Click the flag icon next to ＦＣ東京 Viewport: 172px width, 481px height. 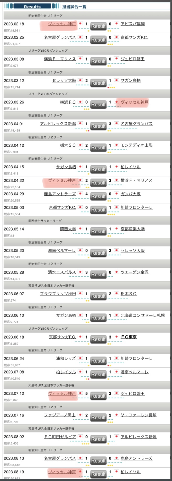tap(116, 337)
